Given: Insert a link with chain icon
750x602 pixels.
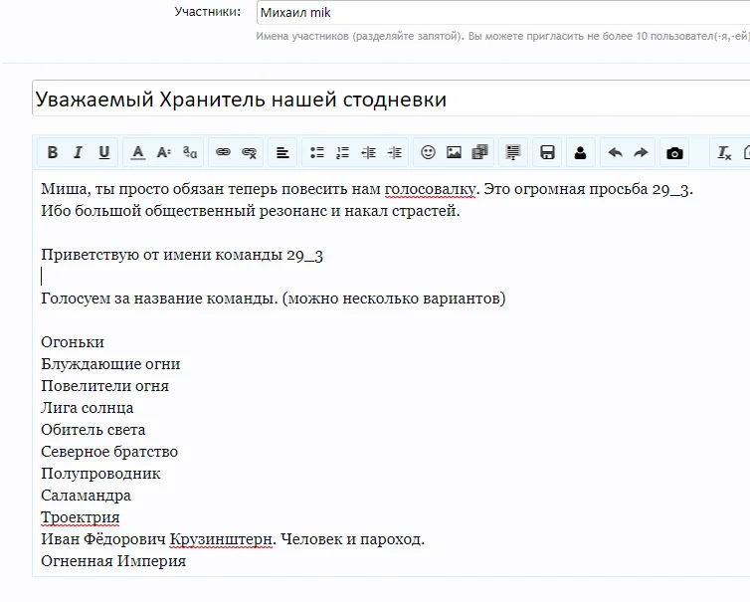Looking at the screenshot, I should click(x=223, y=152).
